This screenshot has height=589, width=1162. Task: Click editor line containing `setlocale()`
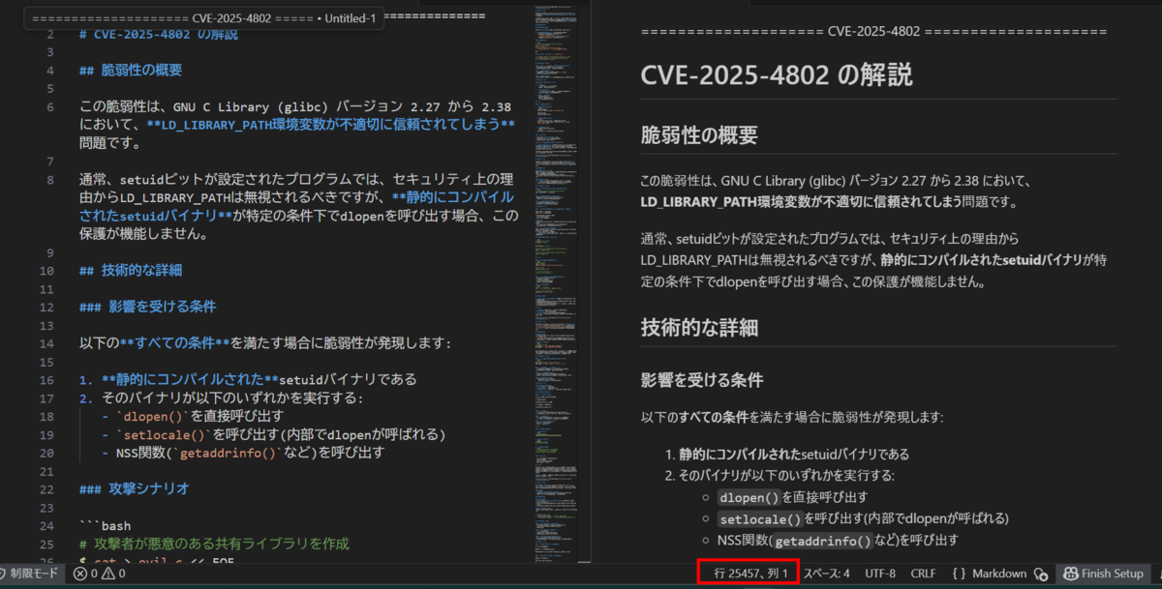273,433
